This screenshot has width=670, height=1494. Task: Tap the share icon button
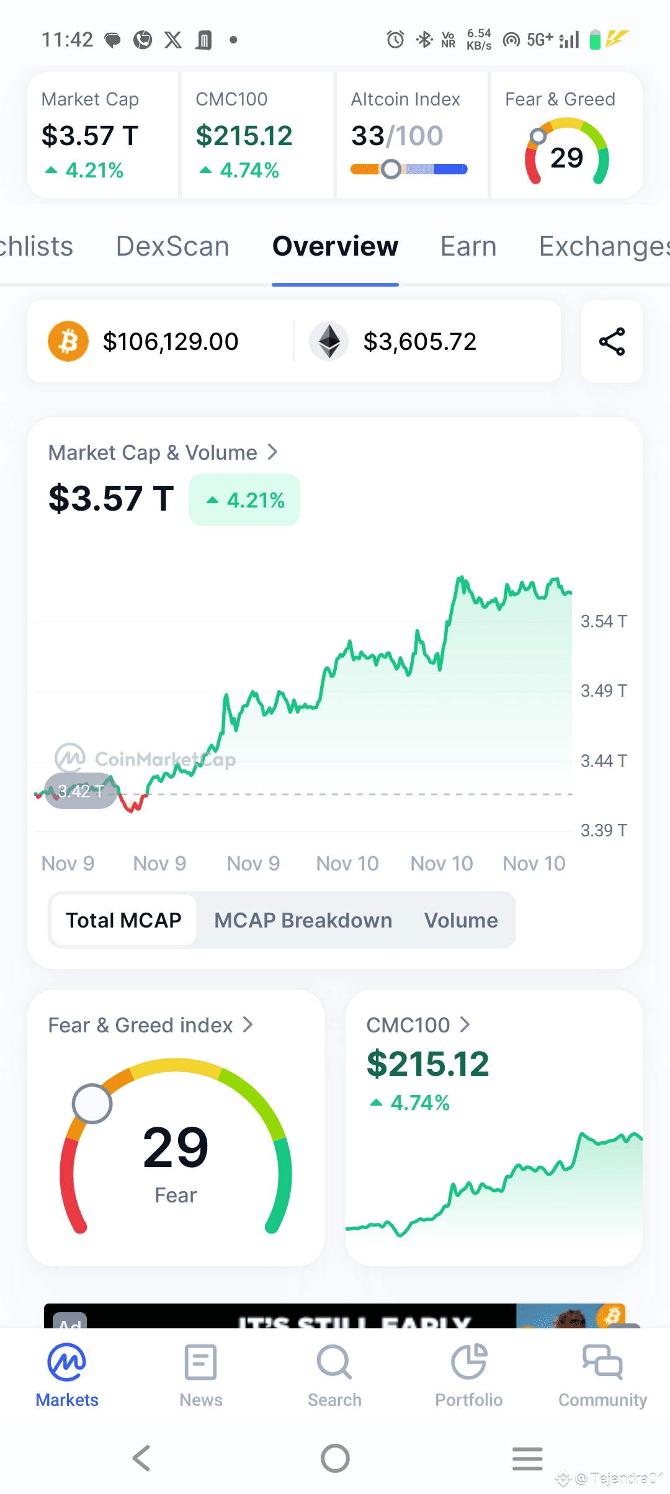(x=612, y=341)
